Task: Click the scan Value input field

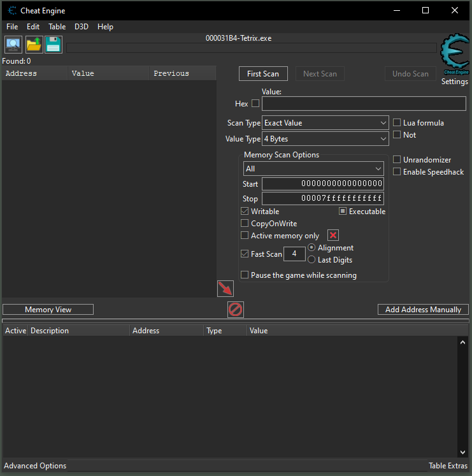Action: coord(364,103)
